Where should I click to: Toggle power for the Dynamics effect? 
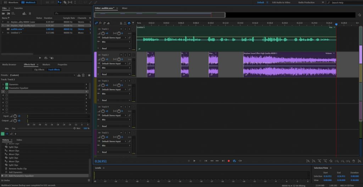tap(7, 84)
